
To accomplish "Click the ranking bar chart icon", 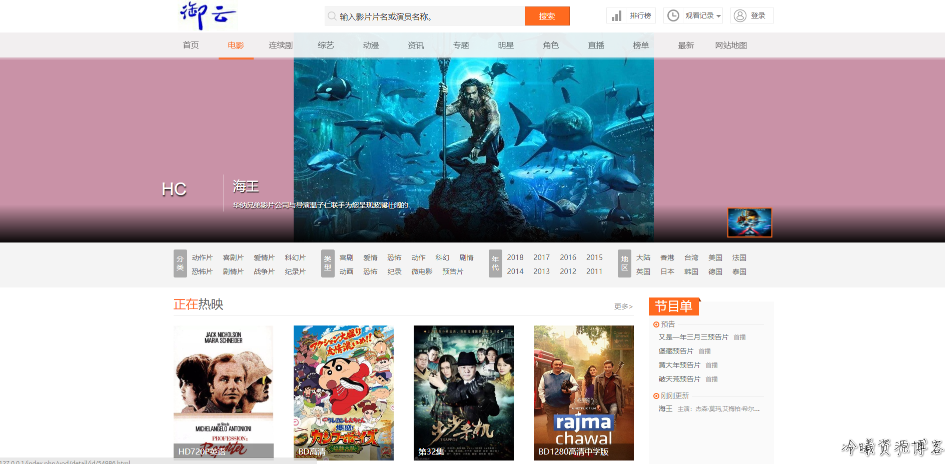I will click(617, 16).
